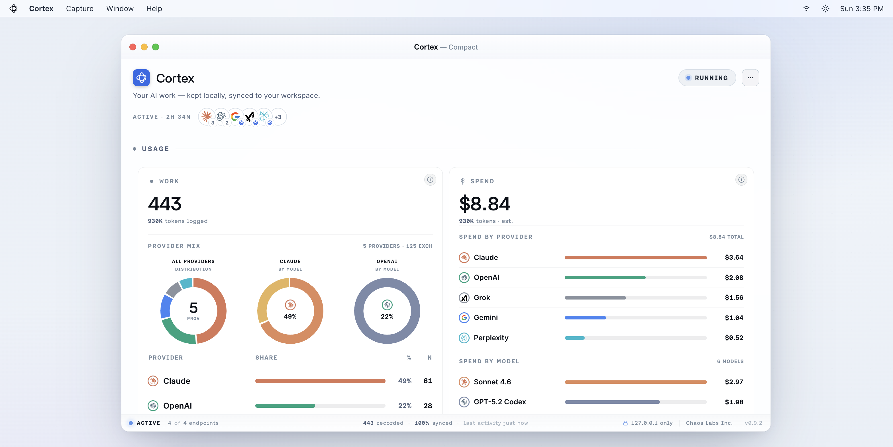Viewport: 893px width, 447px height.
Task: Click '443 recorded' in the status bar
Action: (384, 423)
